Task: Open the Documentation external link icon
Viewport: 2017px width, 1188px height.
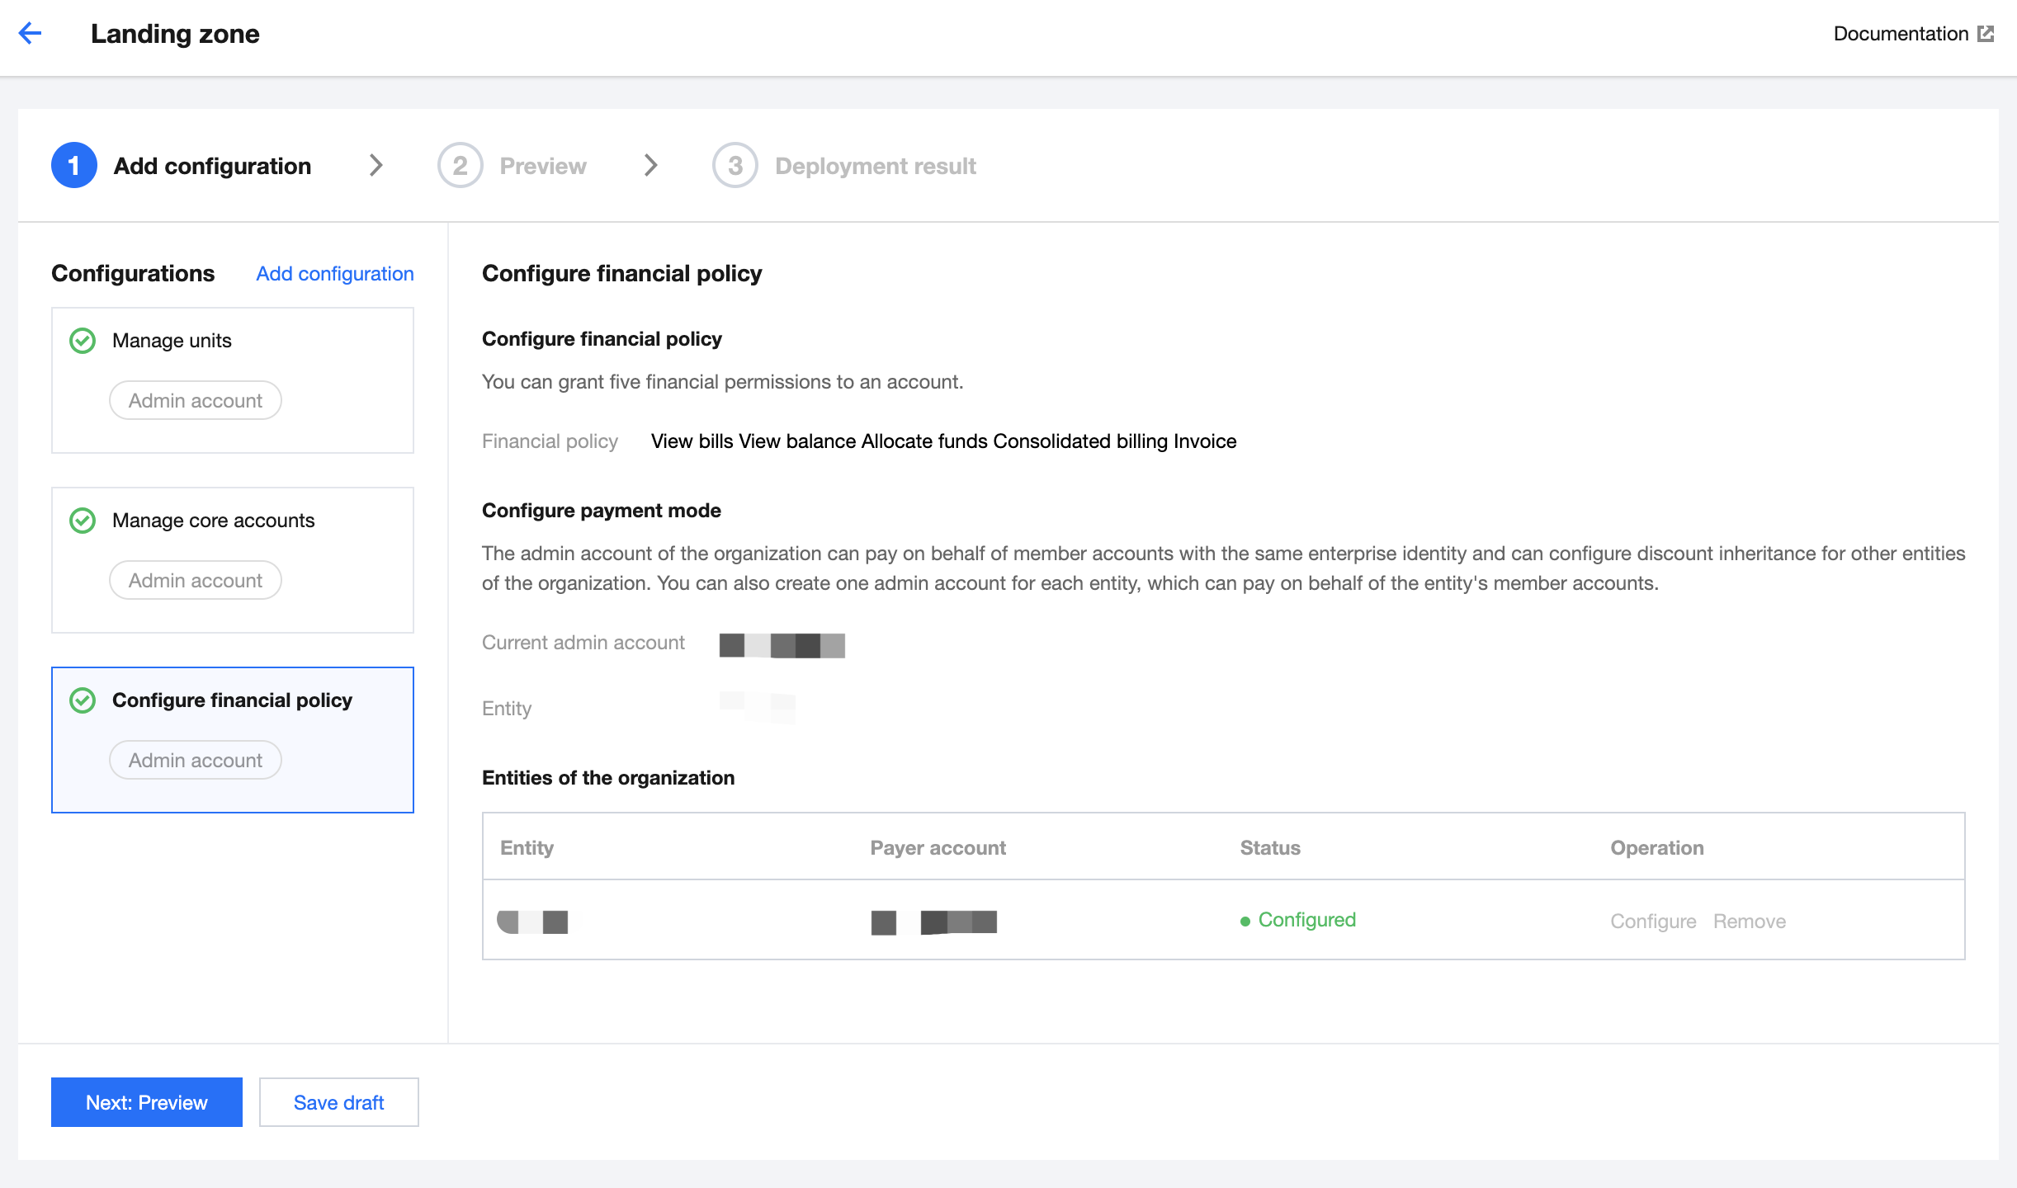Action: tap(1986, 34)
